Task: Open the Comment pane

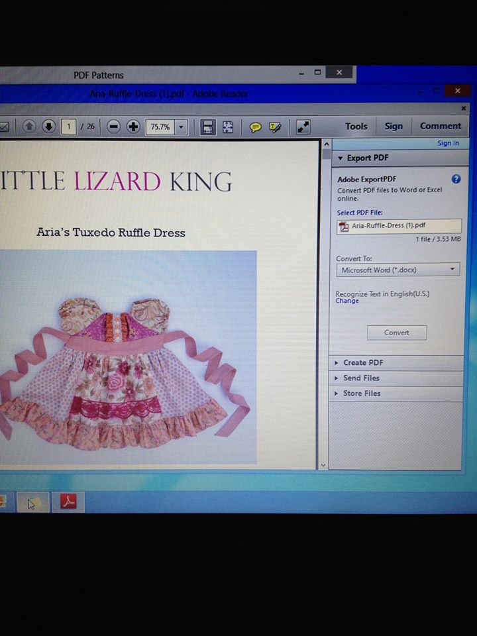Action: click(x=440, y=126)
